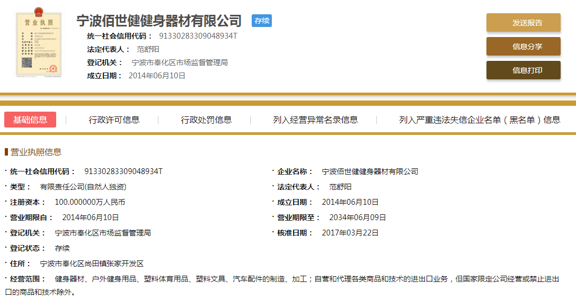Click the 营业执照信息 section heading
The width and height of the screenshot is (576, 300).
coord(36,152)
